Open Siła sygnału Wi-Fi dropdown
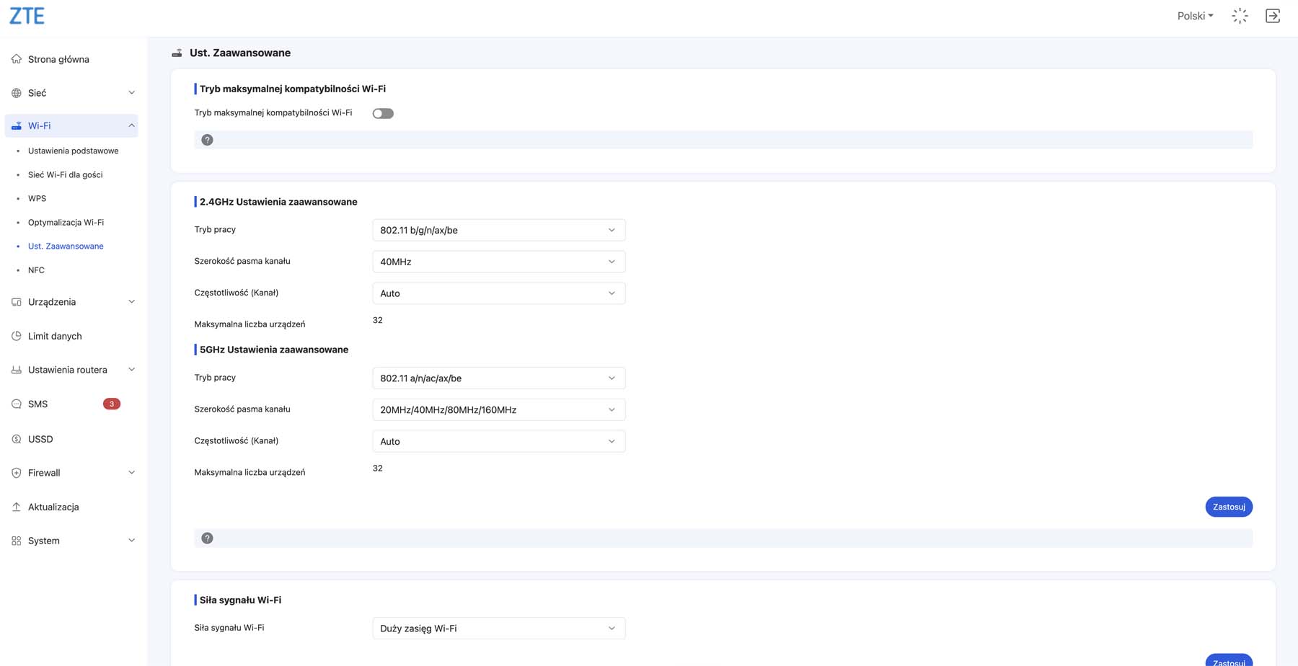This screenshot has width=1298, height=666. 498,629
